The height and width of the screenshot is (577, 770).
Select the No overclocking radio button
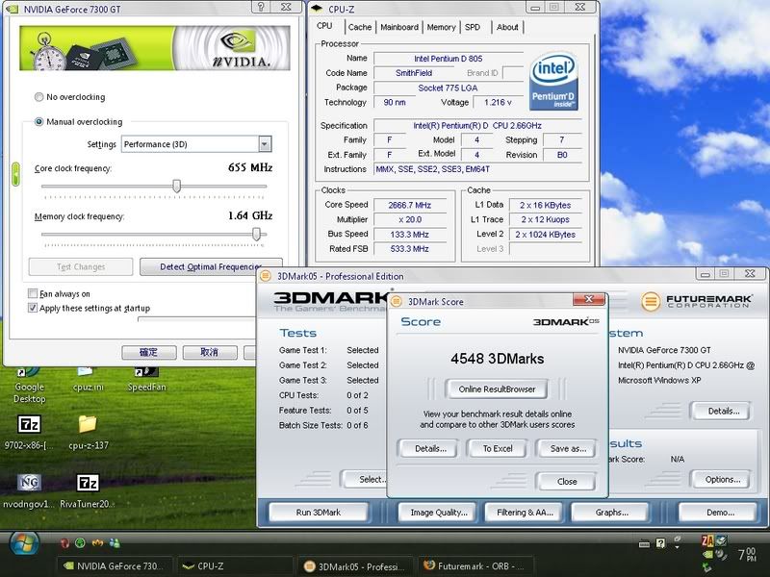click(38, 97)
